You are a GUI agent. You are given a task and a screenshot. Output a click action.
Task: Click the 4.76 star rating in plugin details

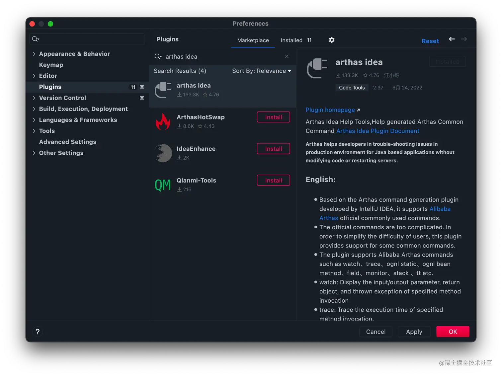coord(371,75)
